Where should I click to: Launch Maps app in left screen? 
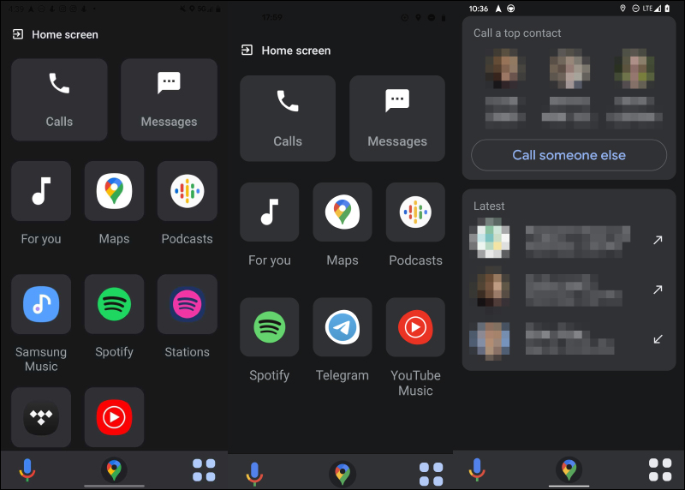click(114, 191)
